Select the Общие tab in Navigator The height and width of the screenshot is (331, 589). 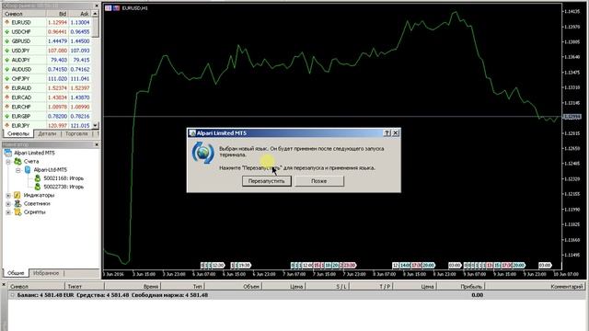tap(16, 273)
